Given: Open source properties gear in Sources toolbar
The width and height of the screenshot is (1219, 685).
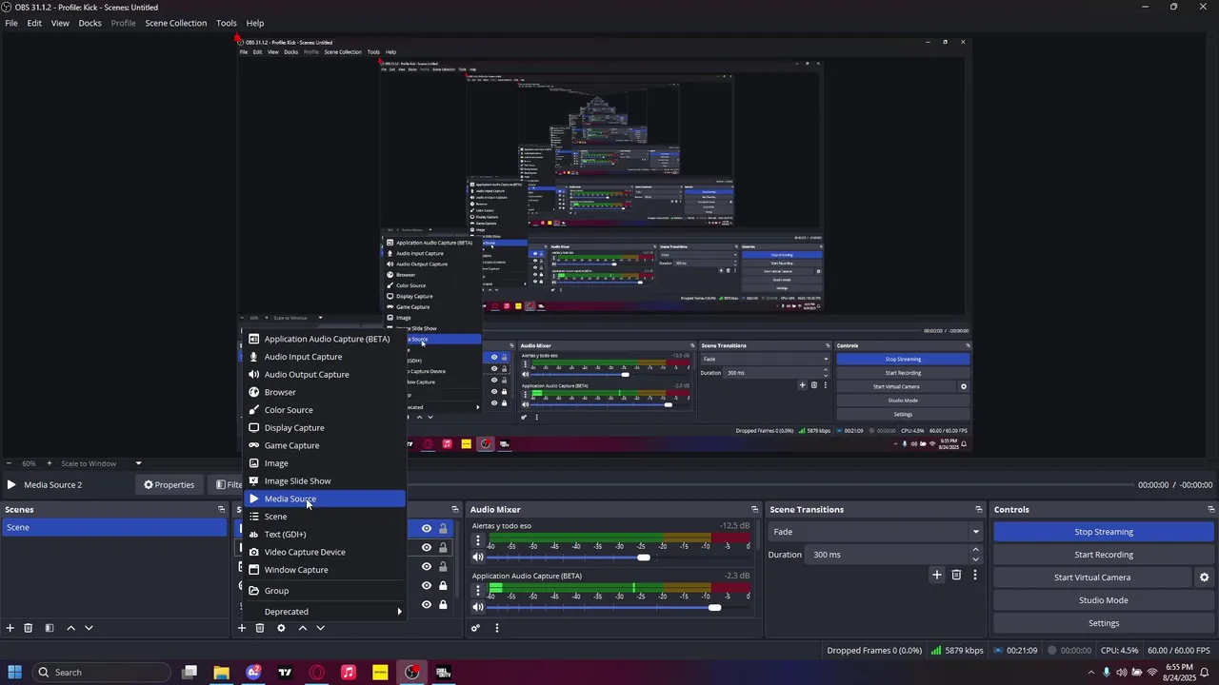Looking at the screenshot, I should pyautogui.click(x=281, y=628).
